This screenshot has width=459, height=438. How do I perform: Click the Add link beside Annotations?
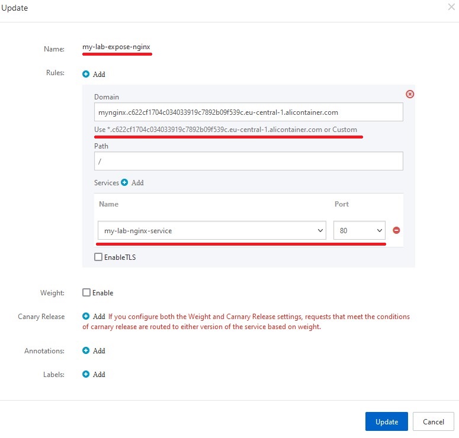tap(99, 351)
